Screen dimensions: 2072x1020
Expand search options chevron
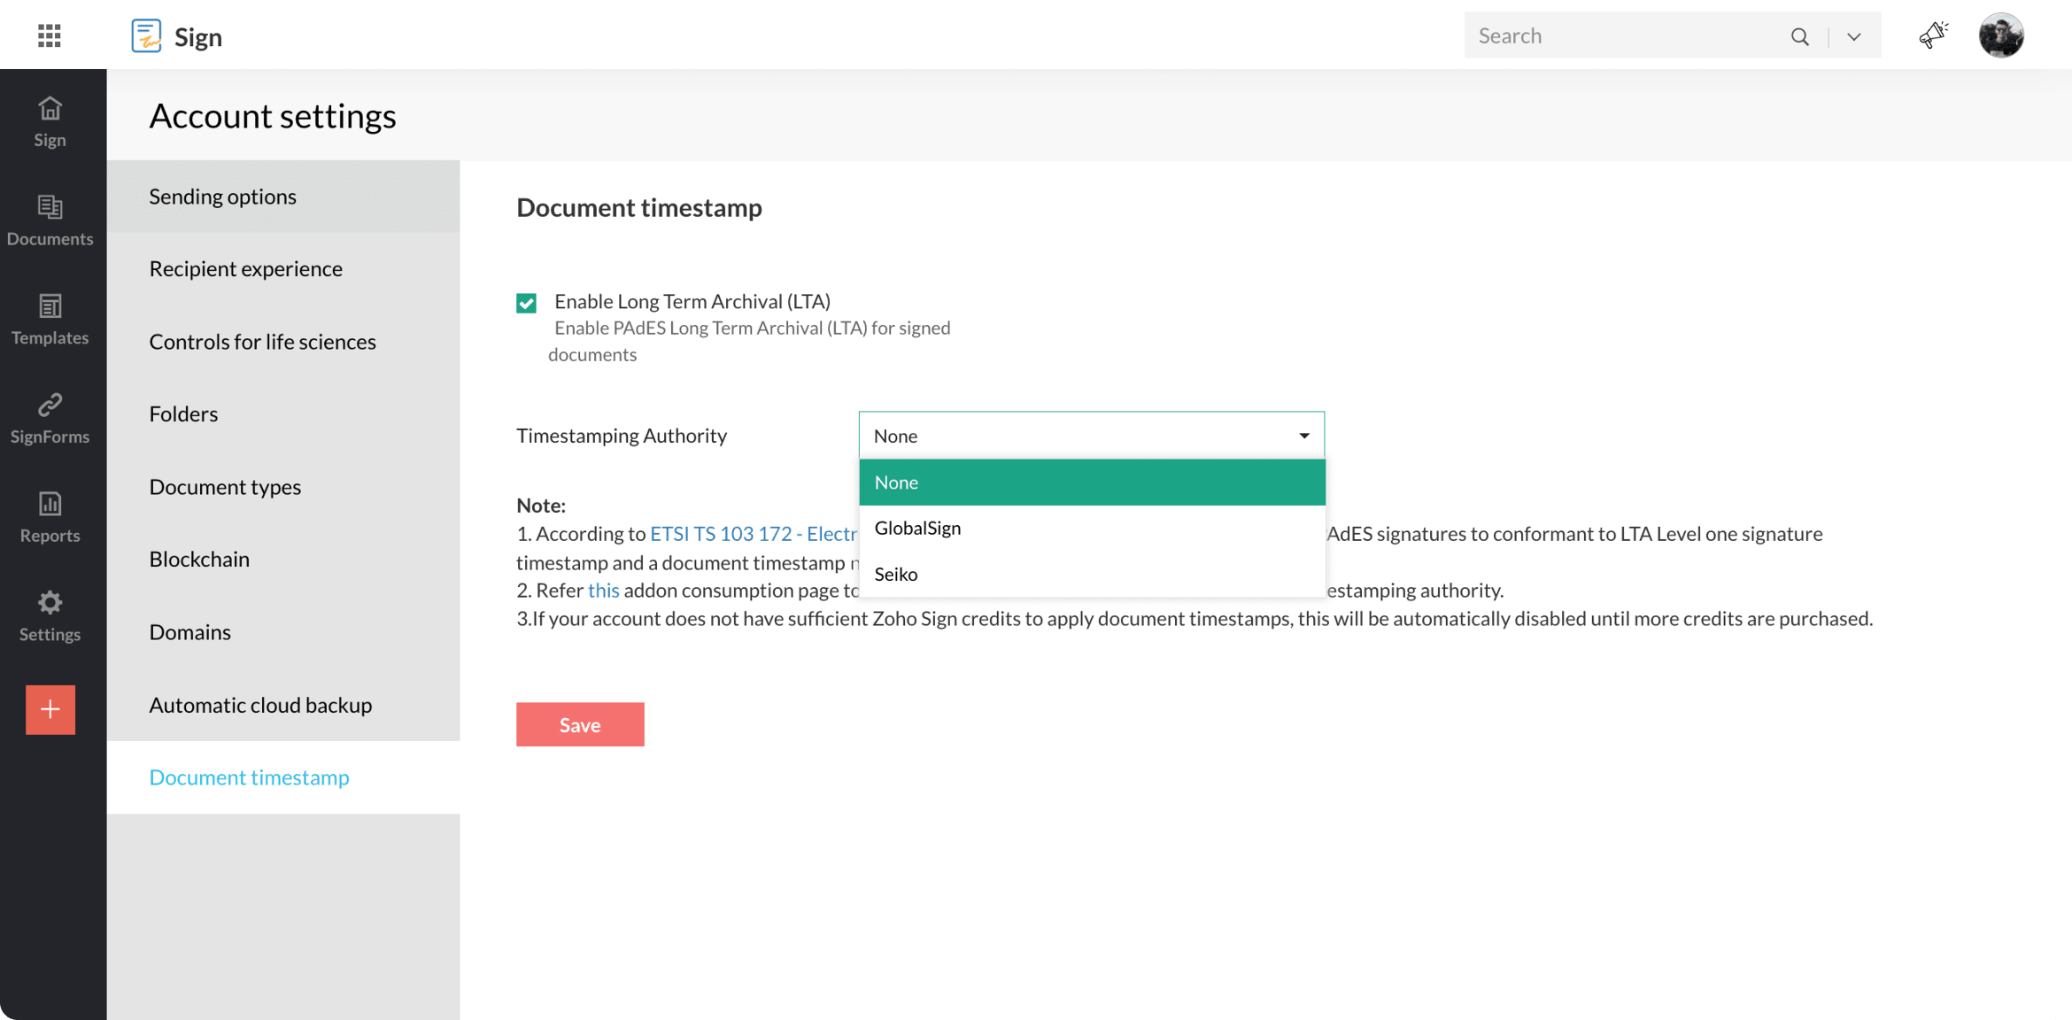pos(1854,36)
